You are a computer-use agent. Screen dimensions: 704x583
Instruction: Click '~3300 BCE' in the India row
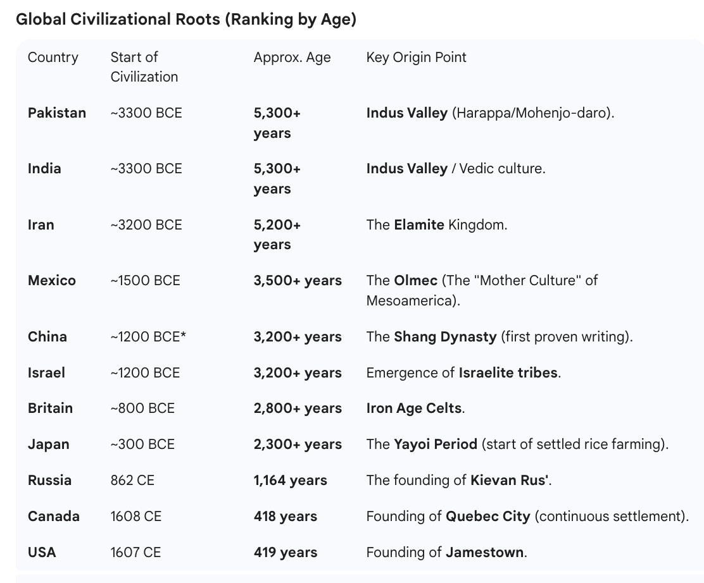tap(146, 169)
